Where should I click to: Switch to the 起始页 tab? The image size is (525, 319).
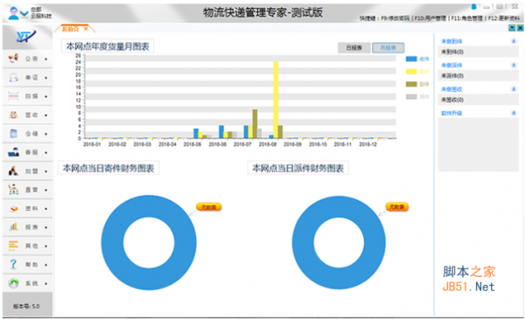71,29
